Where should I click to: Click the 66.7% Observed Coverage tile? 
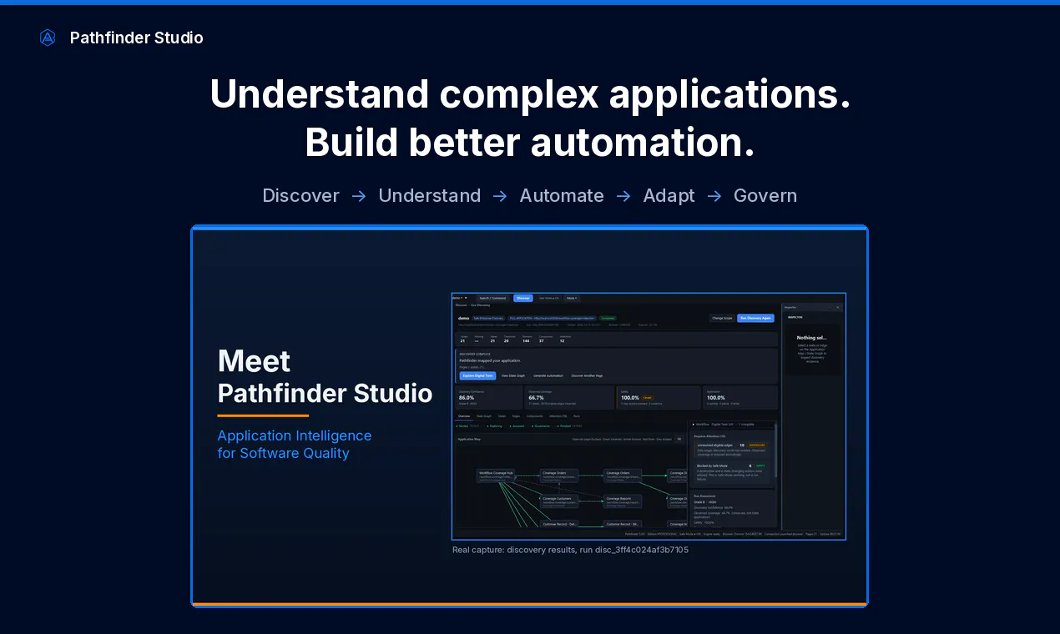[568, 397]
